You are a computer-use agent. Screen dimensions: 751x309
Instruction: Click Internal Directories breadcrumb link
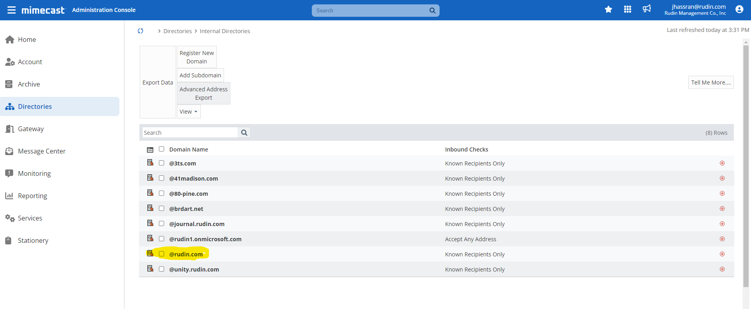tap(225, 31)
